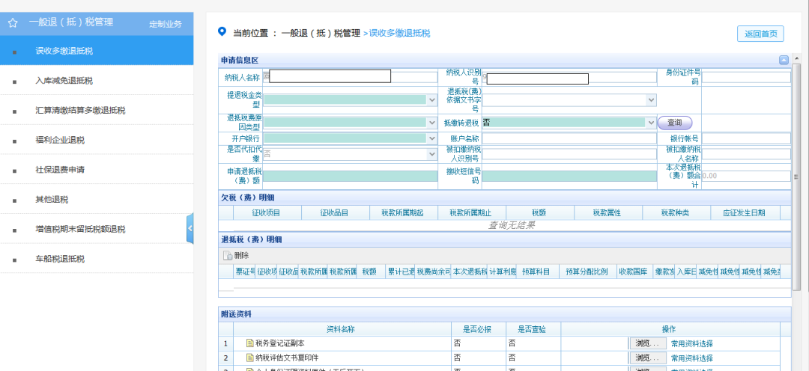Click the 税款种类 column header
The width and height of the screenshot is (809, 371).
tap(675, 213)
